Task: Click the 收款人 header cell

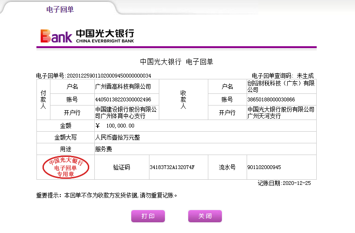Action: tap(184, 99)
